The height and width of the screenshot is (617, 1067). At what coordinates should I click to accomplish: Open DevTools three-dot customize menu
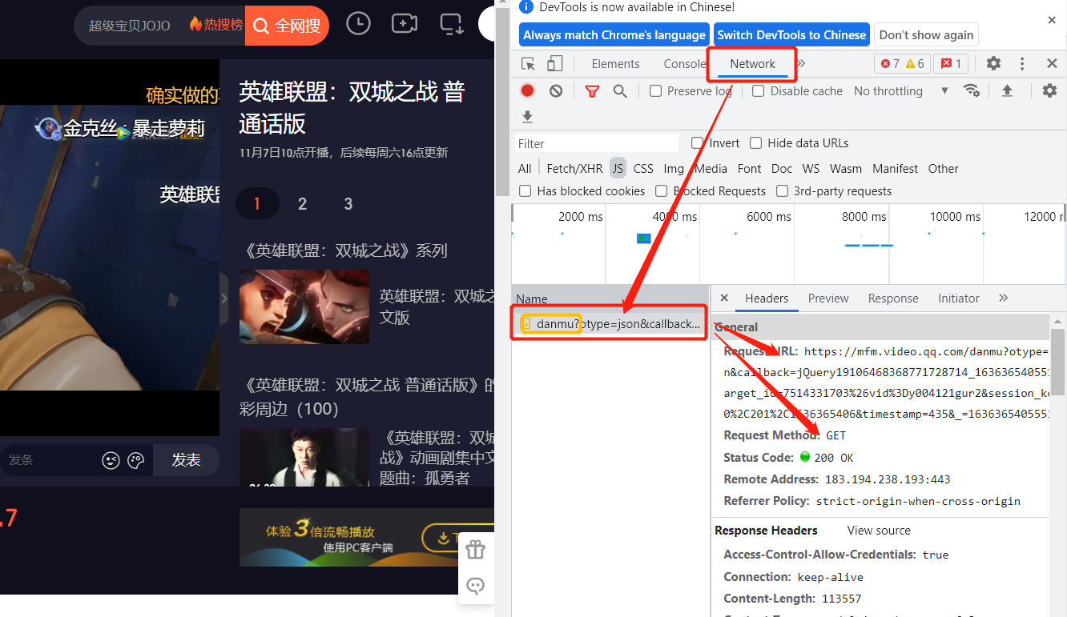[x=1022, y=63]
